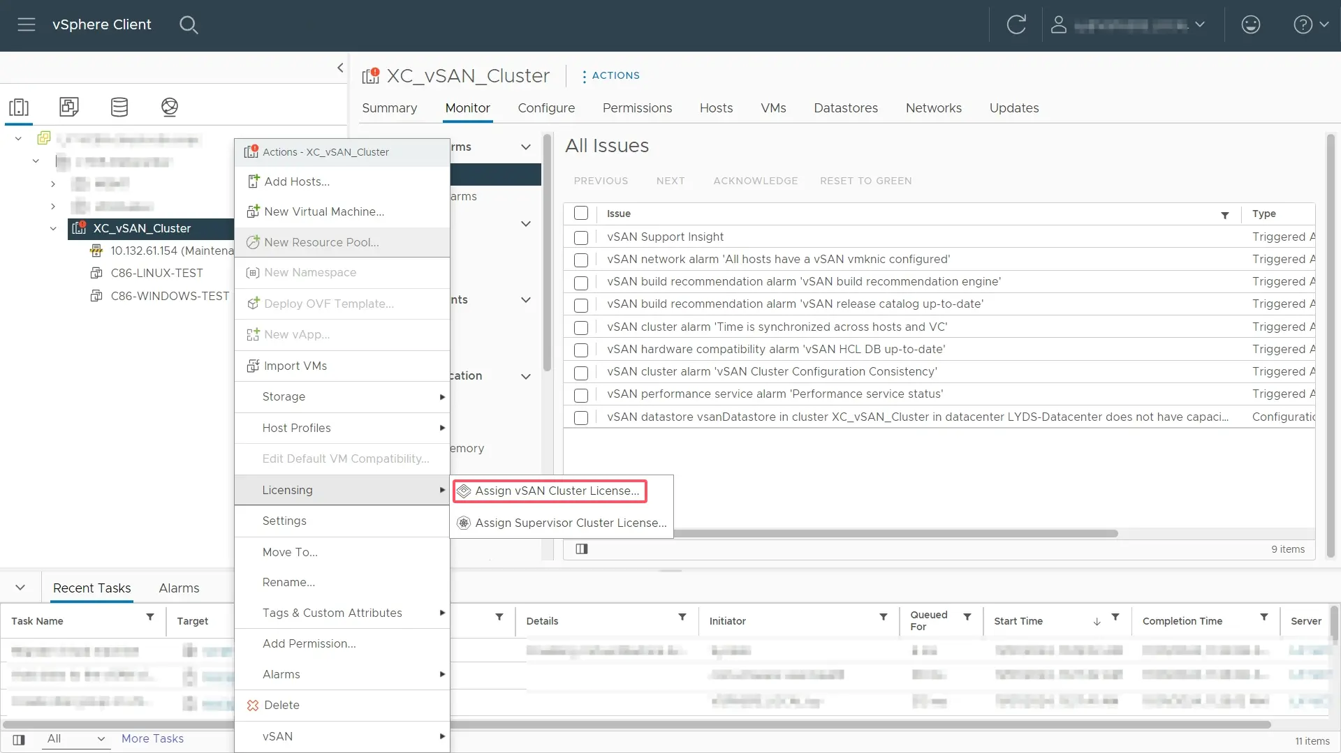Open the Hosts and Clusters inventory view icon
Viewport: 1341px width, 753px height.
point(19,107)
